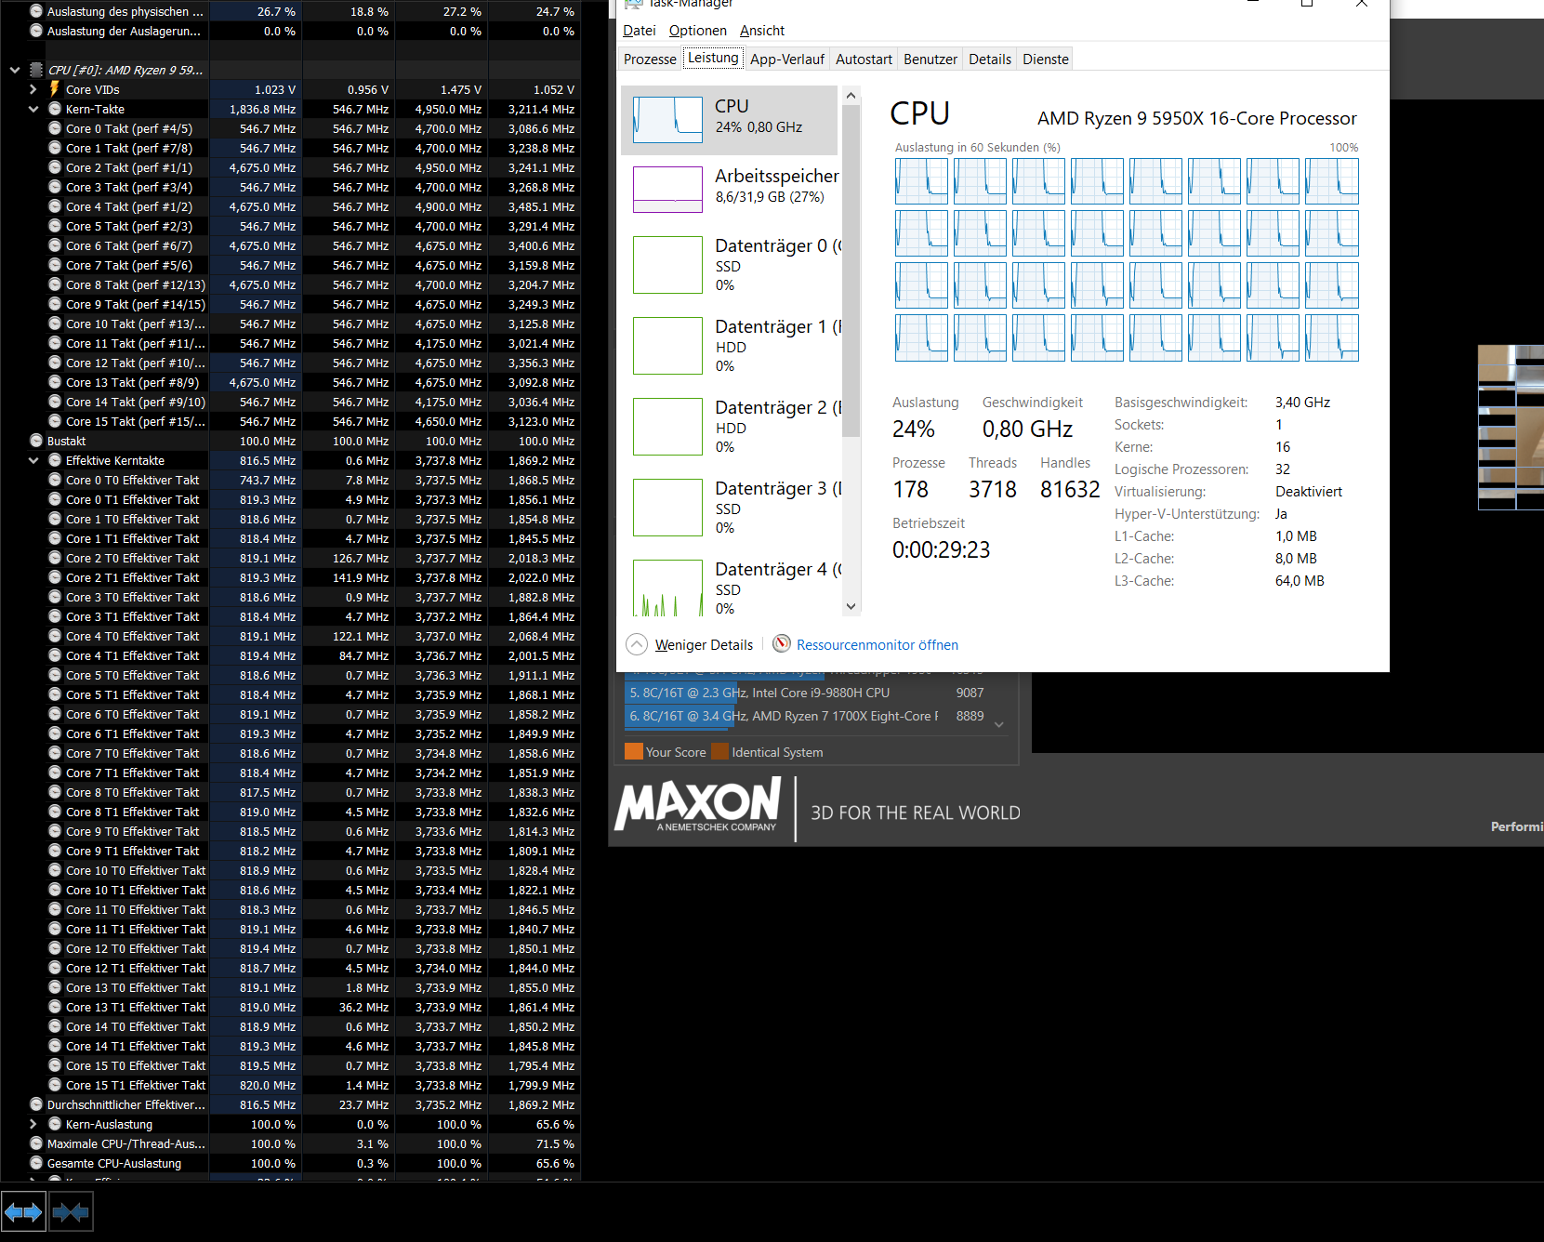Open the Optionen menu in Task Manager
Image resolution: width=1544 pixels, height=1242 pixels.
coord(698,31)
